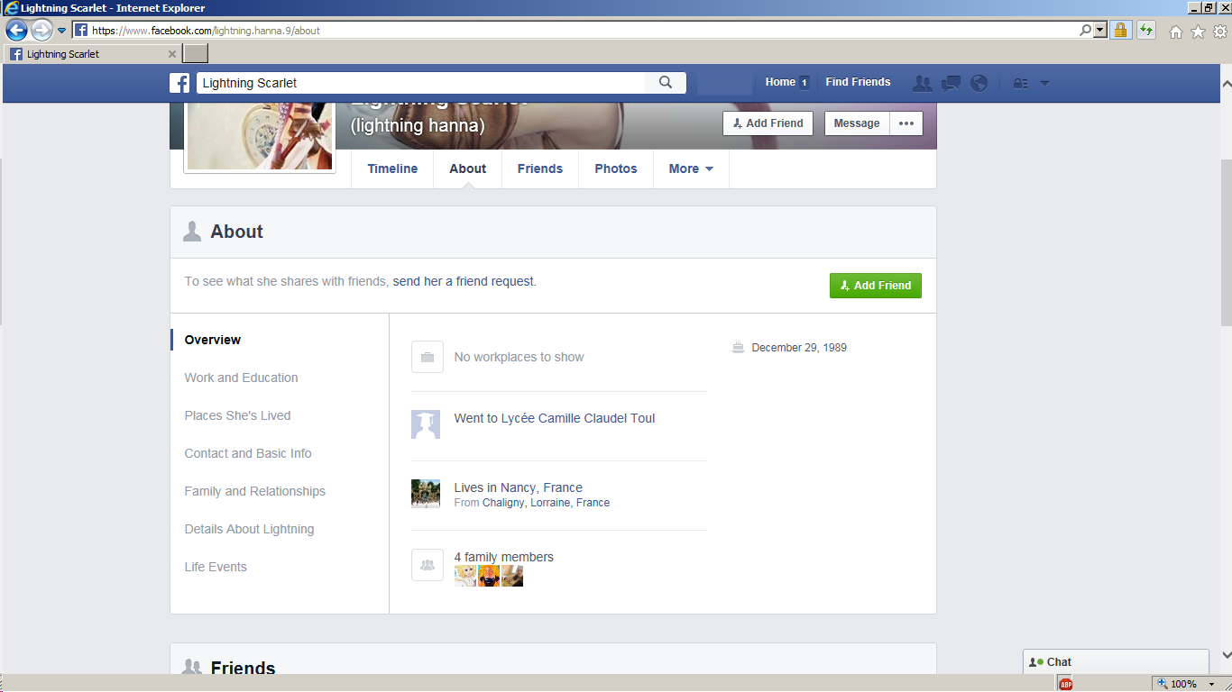Open the messages icon
This screenshot has height=692, width=1232.
(x=951, y=83)
